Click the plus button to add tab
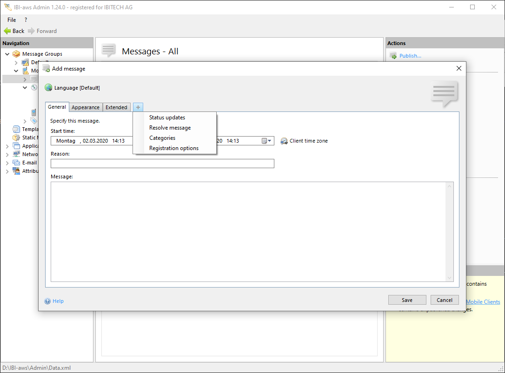Screen dimensions: 505x373 pos(138,107)
